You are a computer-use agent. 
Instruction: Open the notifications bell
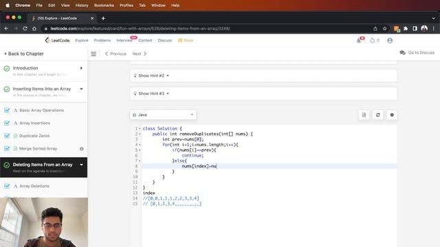click(x=359, y=40)
